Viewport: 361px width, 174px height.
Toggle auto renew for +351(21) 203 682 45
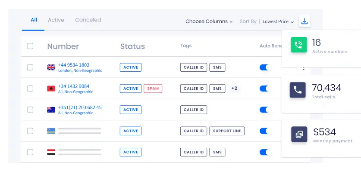(264, 110)
